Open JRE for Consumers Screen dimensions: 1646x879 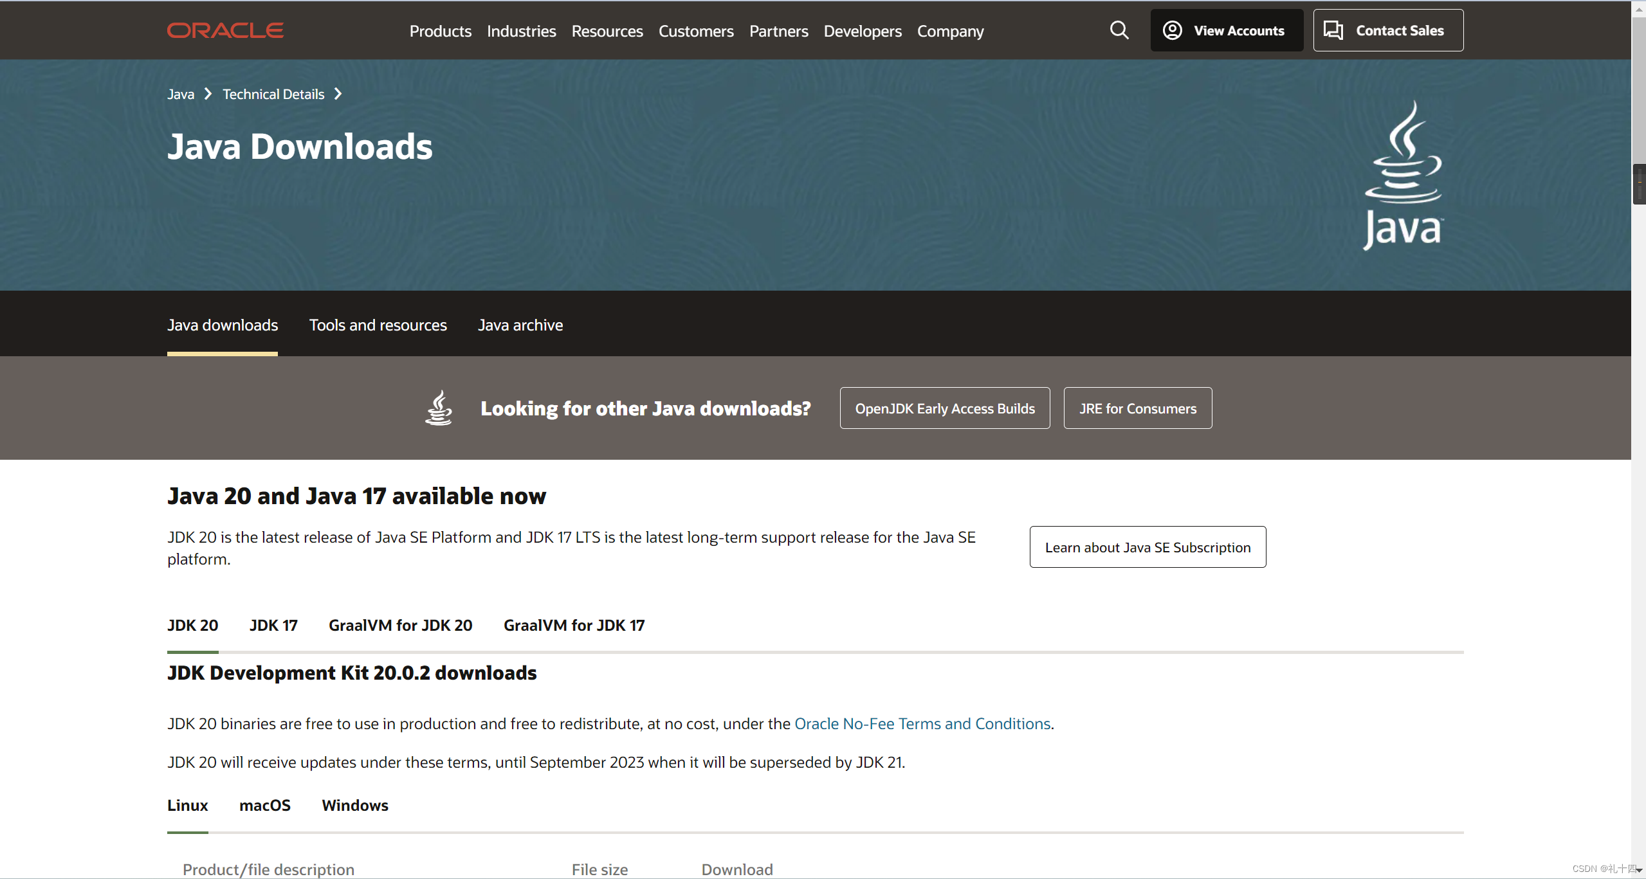tap(1138, 408)
